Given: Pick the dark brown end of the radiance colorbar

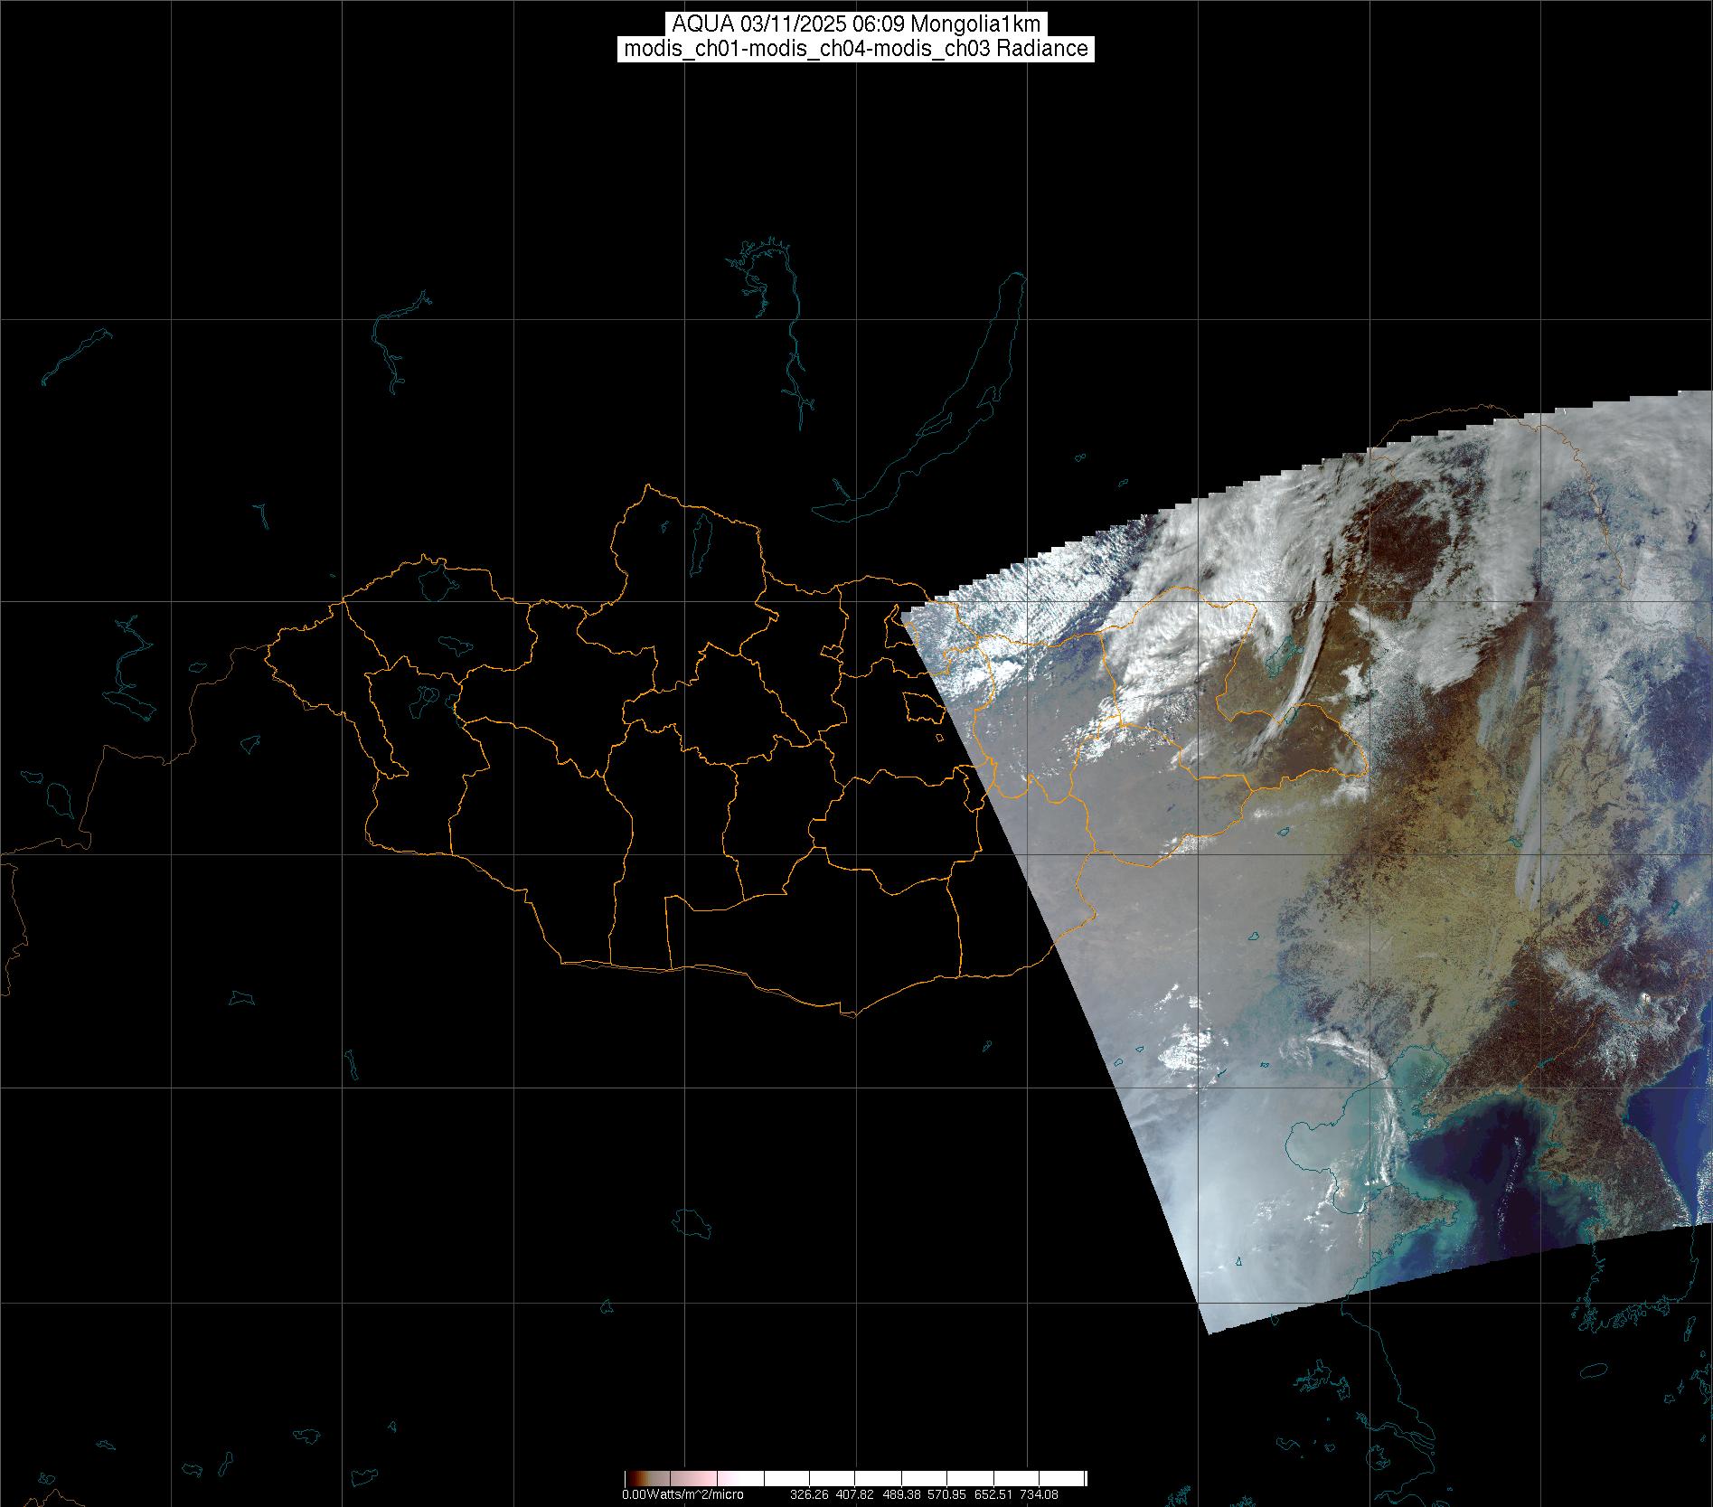Looking at the screenshot, I should point(631,1479).
